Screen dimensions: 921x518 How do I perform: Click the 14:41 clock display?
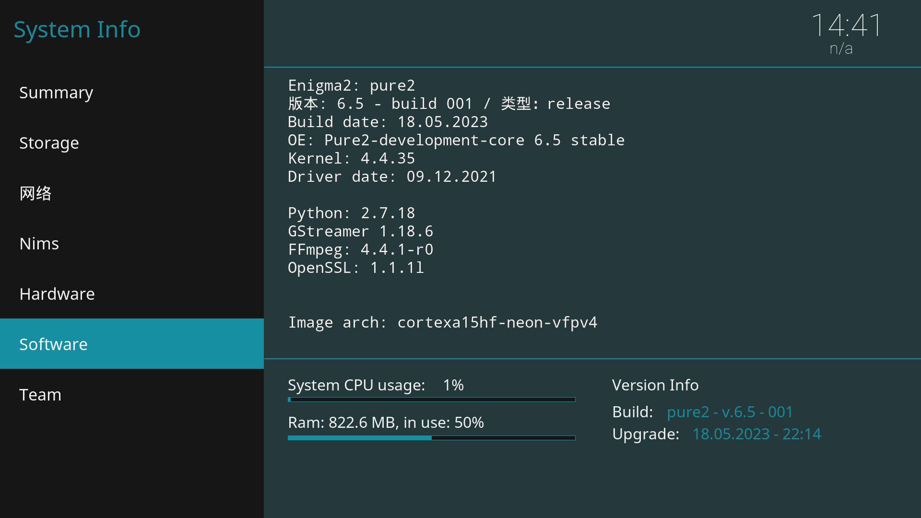(x=847, y=25)
